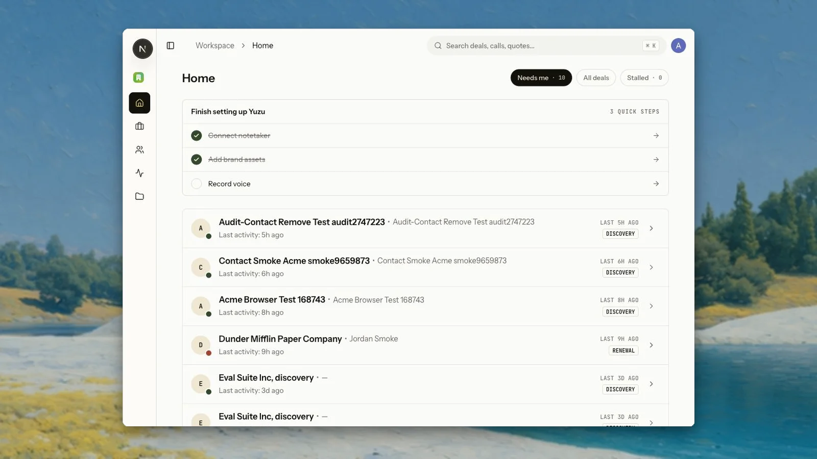Click DISCOVERY badge on Contact Smoke Acme row
817x459 pixels.
click(x=620, y=272)
